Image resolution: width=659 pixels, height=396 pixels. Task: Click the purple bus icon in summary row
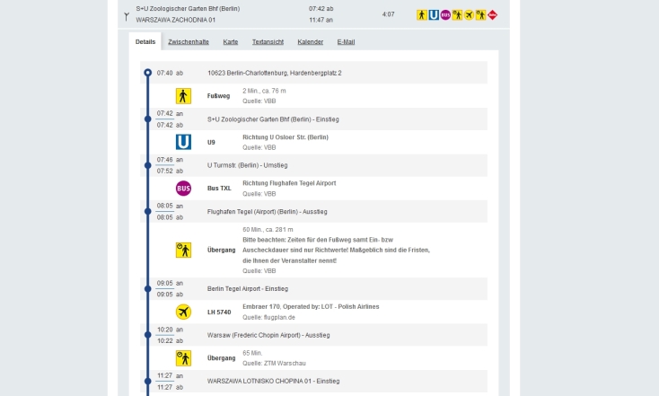click(445, 14)
